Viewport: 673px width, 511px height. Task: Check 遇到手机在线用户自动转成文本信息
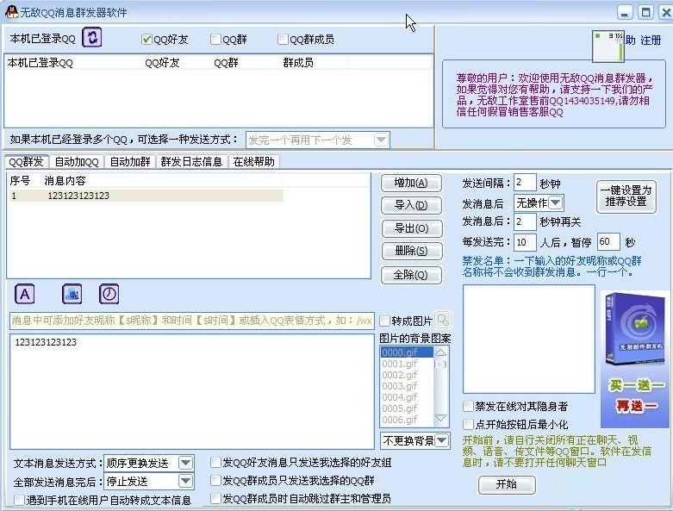[x=19, y=501]
